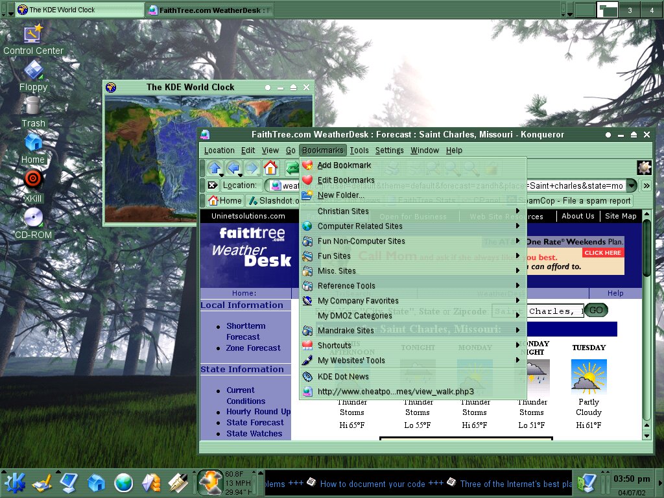This screenshot has width=664, height=498.
Task: Open Konqueror's window menu icon in title bar
Action: pyautogui.click(x=205, y=135)
